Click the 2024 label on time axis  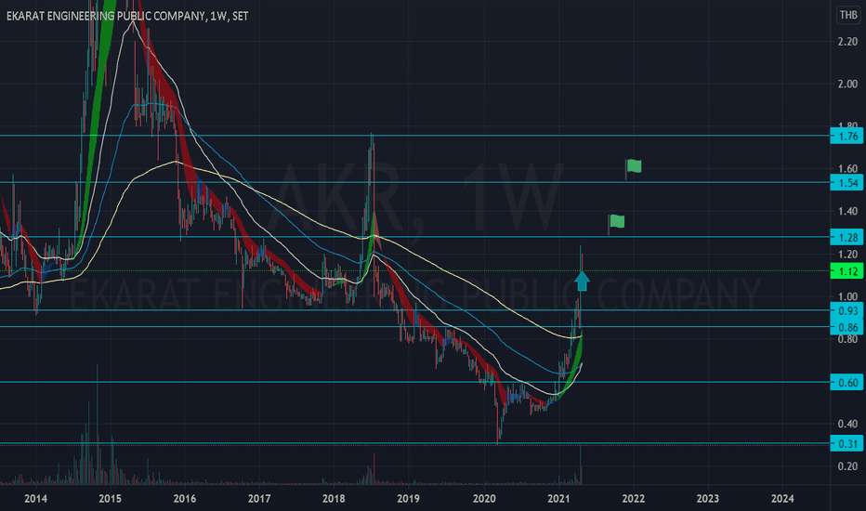coord(782,499)
